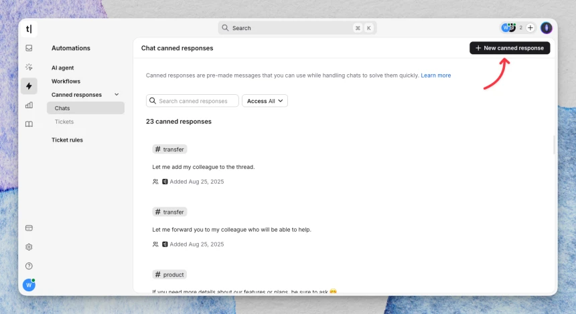Screen dimensions: 576x314
Task: Click the hash icon of first transfer tag
Action: (158, 149)
